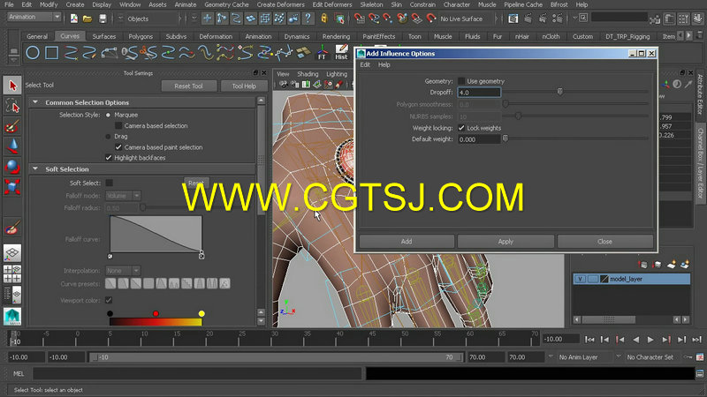Open the Interpolation None dropdown

pos(123,271)
